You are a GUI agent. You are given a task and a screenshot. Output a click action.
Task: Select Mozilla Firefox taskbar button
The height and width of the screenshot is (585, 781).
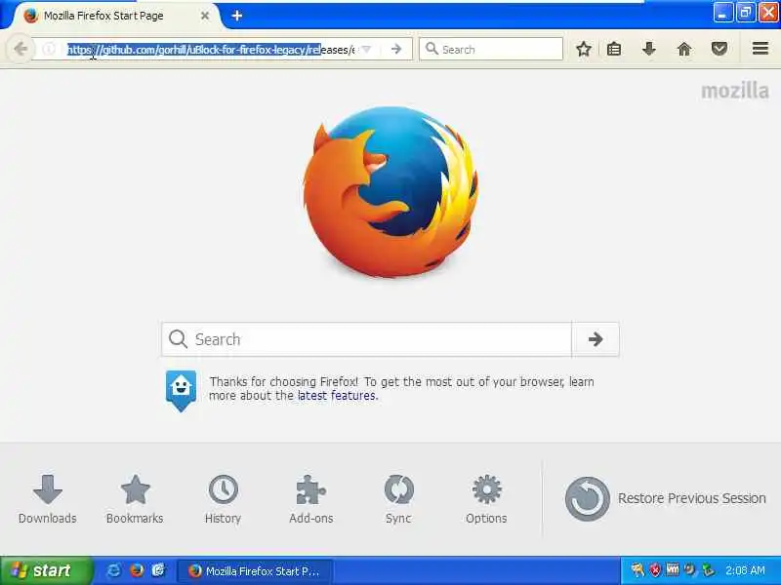pos(255,571)
